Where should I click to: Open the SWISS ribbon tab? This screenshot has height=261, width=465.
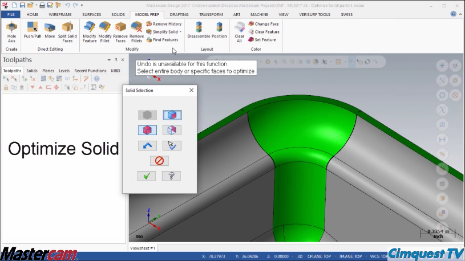click(x=347, y=14)
